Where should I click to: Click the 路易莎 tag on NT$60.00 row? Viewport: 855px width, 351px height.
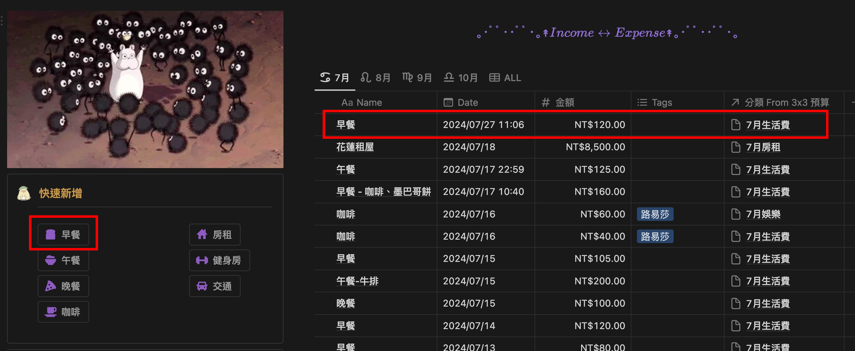tap(655, 214)
